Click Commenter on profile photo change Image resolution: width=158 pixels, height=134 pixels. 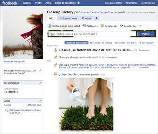(x=112, y=57)
